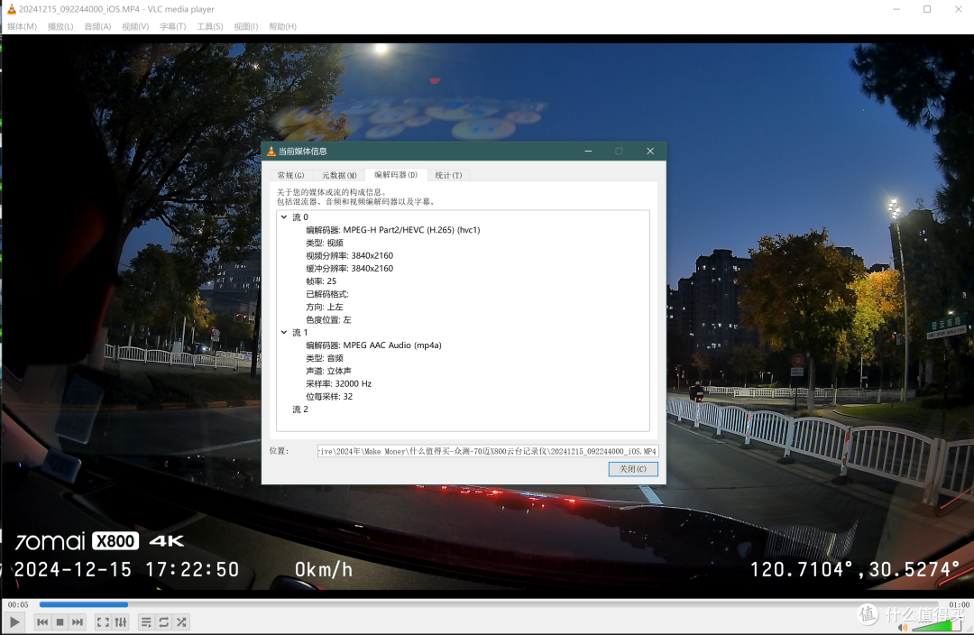Minimize the VLC main window
Viewport: 974px width, 635px height.
coord(896,9)
